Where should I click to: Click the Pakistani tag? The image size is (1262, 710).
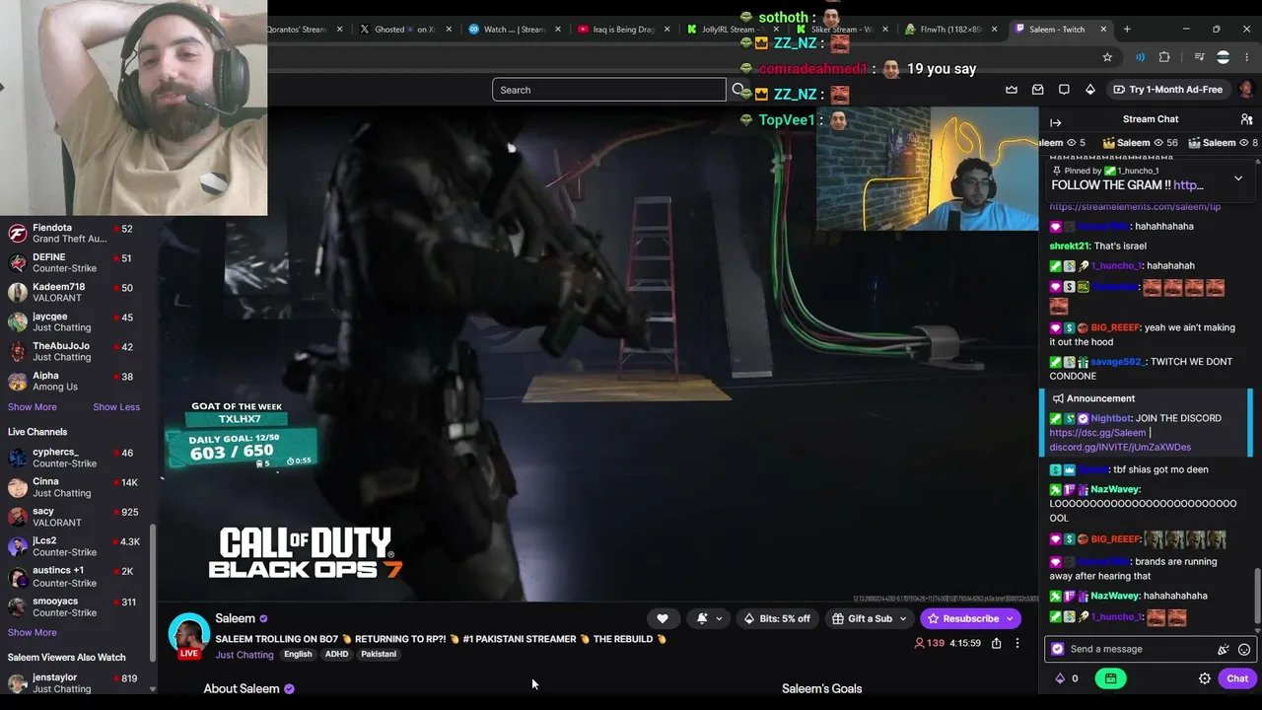click(379, 655)
